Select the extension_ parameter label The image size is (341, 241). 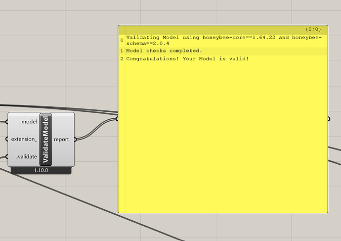point(24,139)
